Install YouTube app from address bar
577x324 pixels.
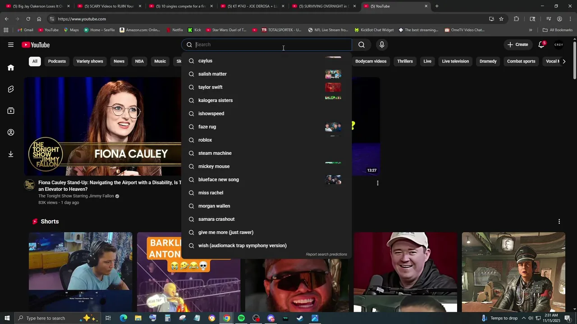pyautogui.click(x=491, y=19)
